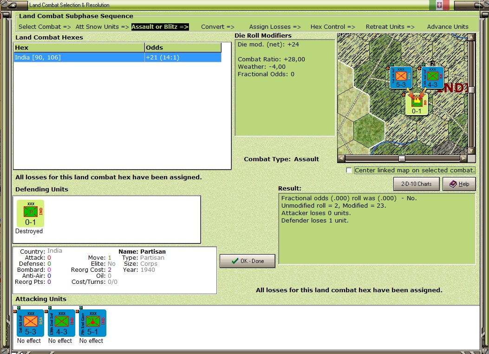This screenshot has width=489, height=354.
Task: Select the destroyed Partisan 0-1 defending unit
Action: [x=30, y=214]
